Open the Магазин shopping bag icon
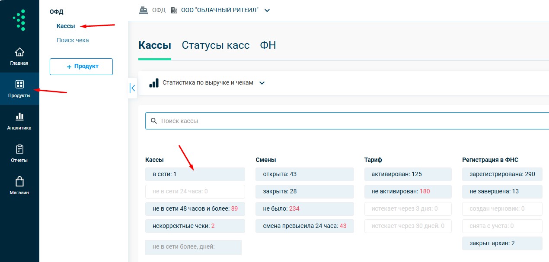The image size is (549, 262). click(19, 182)
